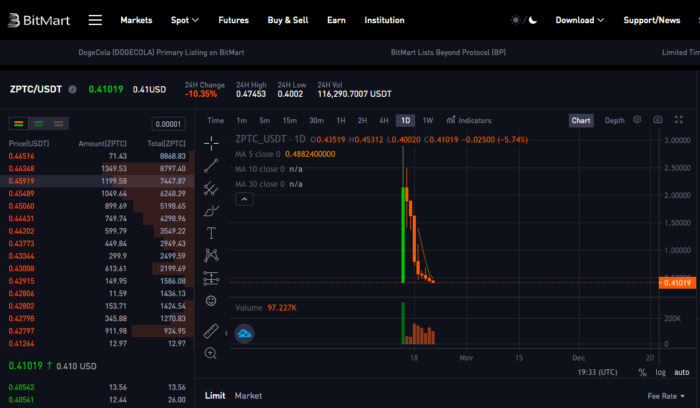
Task: Open chart settings gear icon
Action: pyautogui.click(x=637, y=120)
